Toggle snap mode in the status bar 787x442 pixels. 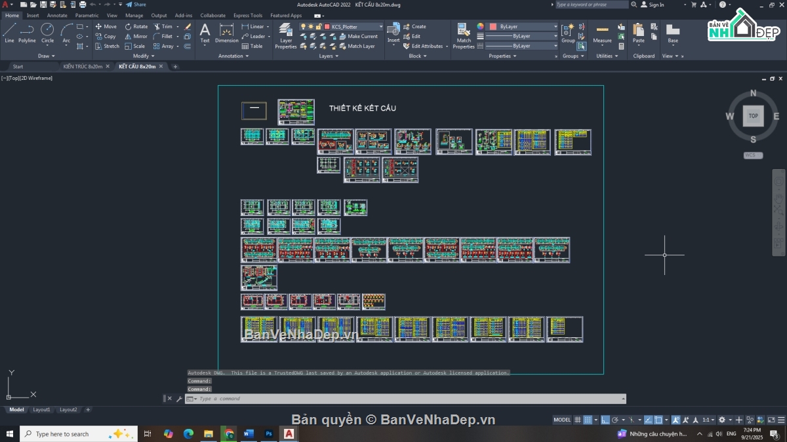pos(588,420)
